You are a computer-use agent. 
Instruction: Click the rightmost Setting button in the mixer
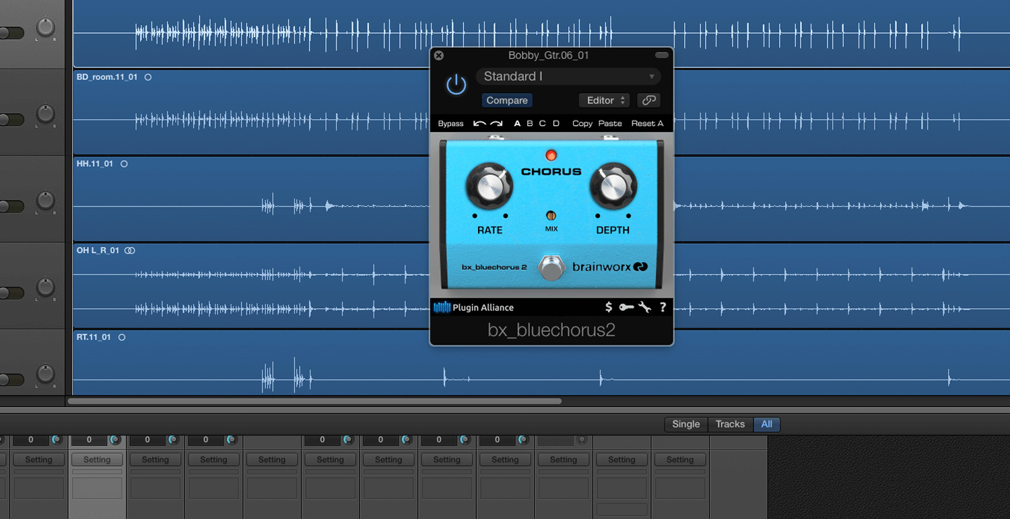click(680, 460)
